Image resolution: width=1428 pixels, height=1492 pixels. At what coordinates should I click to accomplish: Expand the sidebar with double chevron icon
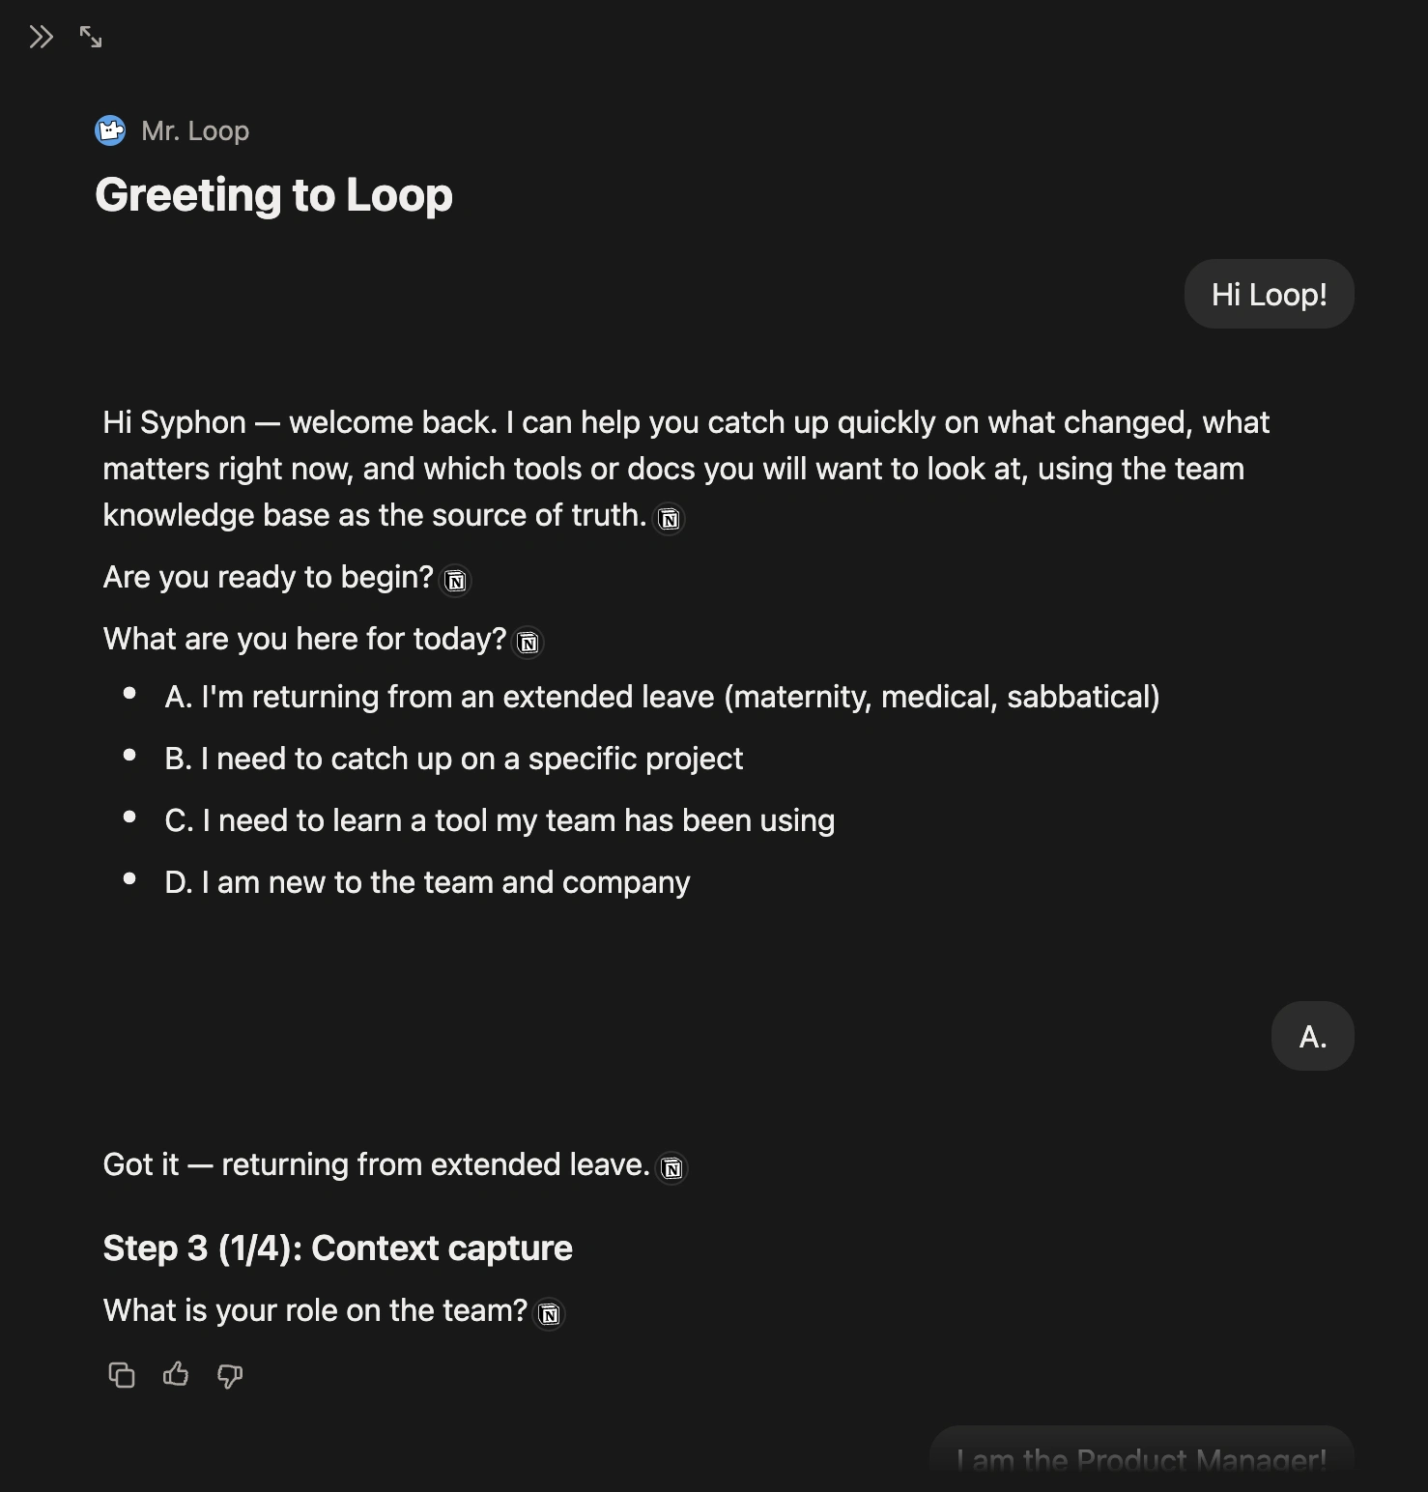(41, 38)
